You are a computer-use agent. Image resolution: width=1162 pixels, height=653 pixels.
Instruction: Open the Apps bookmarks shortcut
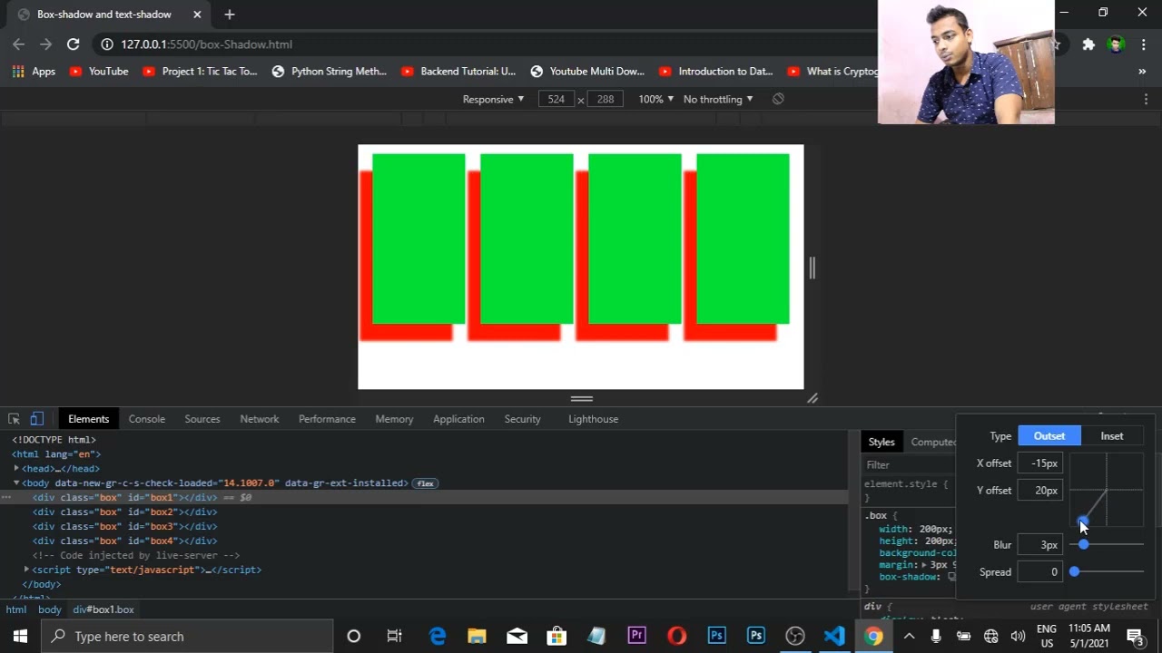tap(34, 72)
